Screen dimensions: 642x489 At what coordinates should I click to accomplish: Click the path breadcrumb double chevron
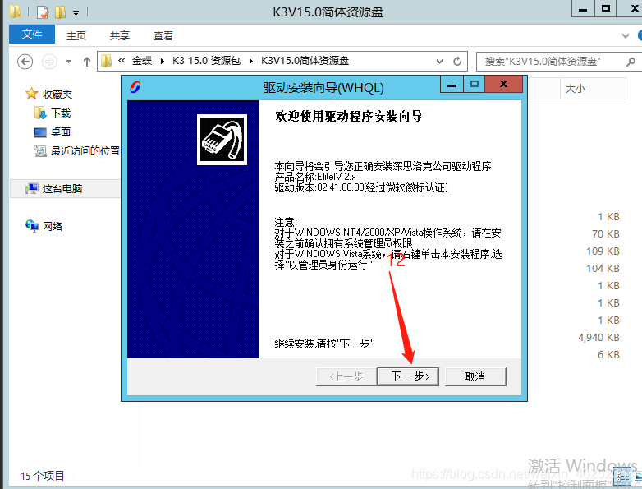122,61
